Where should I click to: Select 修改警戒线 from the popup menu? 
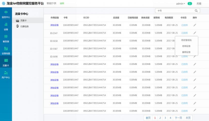186,40
